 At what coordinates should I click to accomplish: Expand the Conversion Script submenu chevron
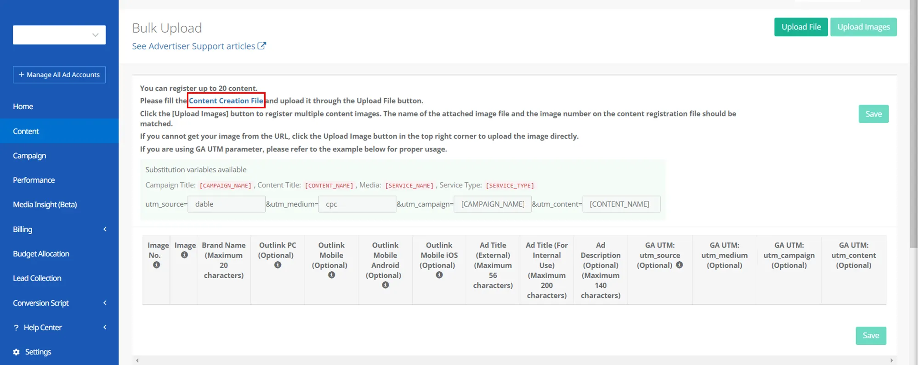coord(105,303)
